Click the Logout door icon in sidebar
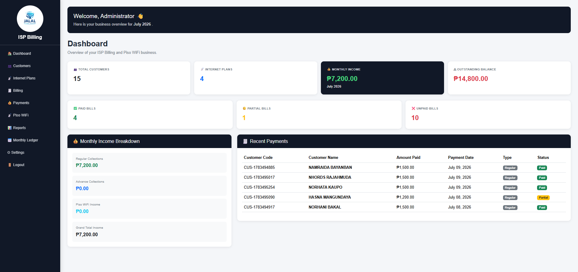 point(10,165)
